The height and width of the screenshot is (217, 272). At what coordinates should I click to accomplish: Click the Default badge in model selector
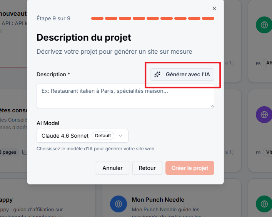click(103, 136)
